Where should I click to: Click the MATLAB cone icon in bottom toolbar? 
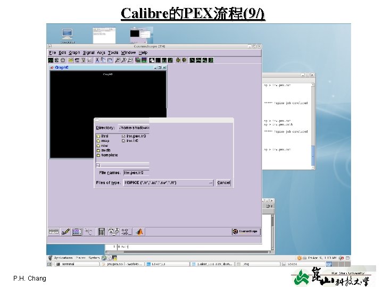[x=139, y=232]
